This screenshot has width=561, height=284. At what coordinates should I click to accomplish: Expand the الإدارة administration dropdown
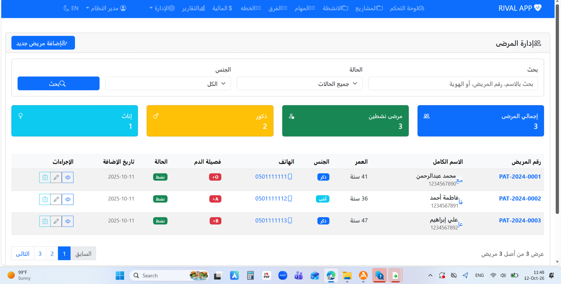(x=162, y=8)
